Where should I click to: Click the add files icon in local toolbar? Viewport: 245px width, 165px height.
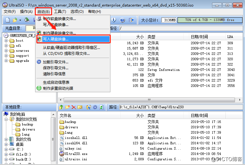88,107
